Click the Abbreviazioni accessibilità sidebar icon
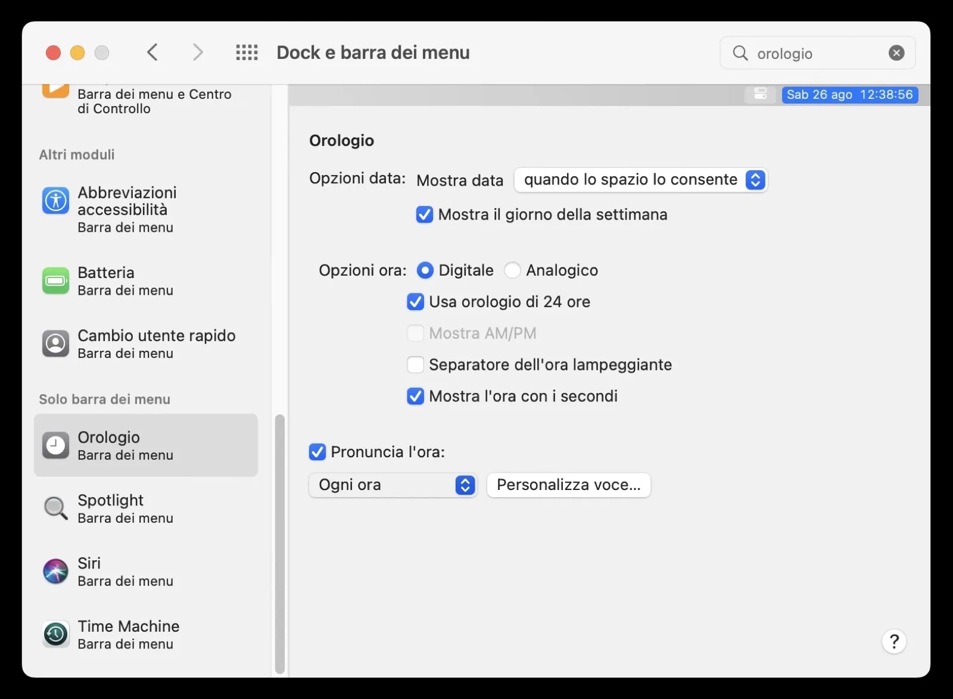This screenshot has height=699, width=953. [55, 201]
